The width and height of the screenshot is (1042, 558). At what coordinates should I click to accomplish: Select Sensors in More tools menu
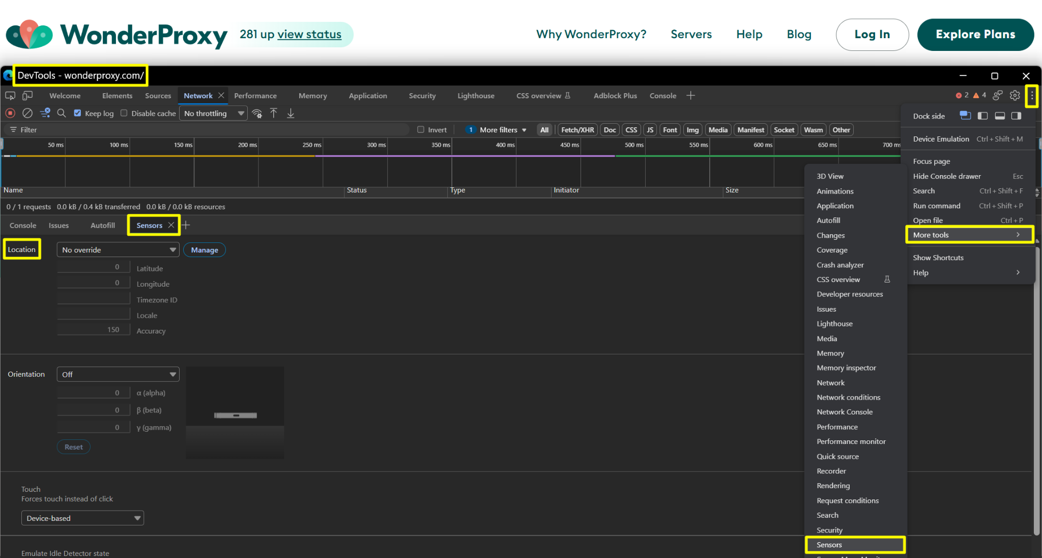point(855,544)
